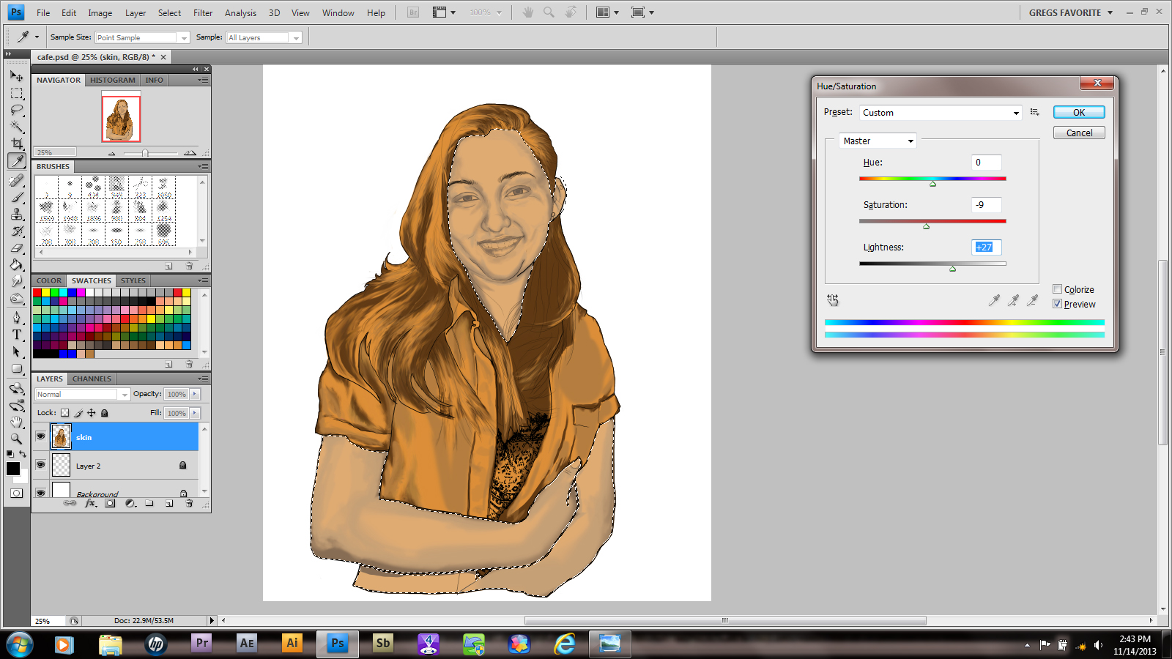Viewport: 1172px width, 659px height.
Task: Open the Sample Size dropdown
Action: 142,37
